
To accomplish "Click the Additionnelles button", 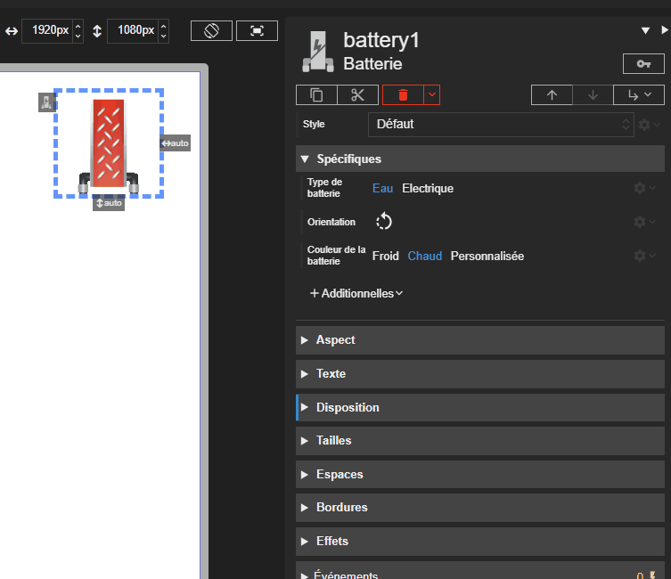I will (356, 293).
